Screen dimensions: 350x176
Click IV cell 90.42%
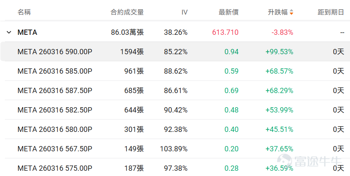tap(176, 110)
